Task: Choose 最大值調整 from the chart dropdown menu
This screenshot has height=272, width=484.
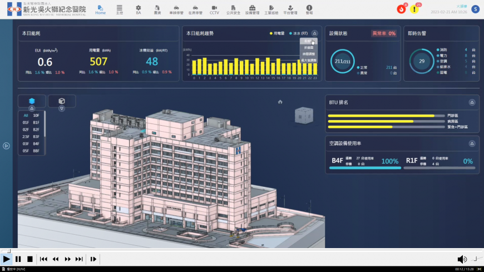Action: click(x=309, y=60)
